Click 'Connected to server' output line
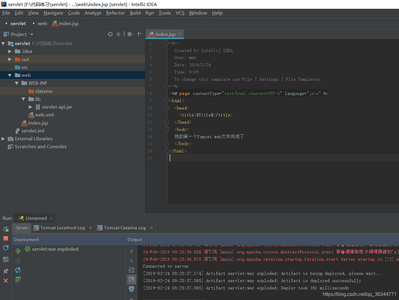Viewport: 399px width, 300px height. point(166,266)
